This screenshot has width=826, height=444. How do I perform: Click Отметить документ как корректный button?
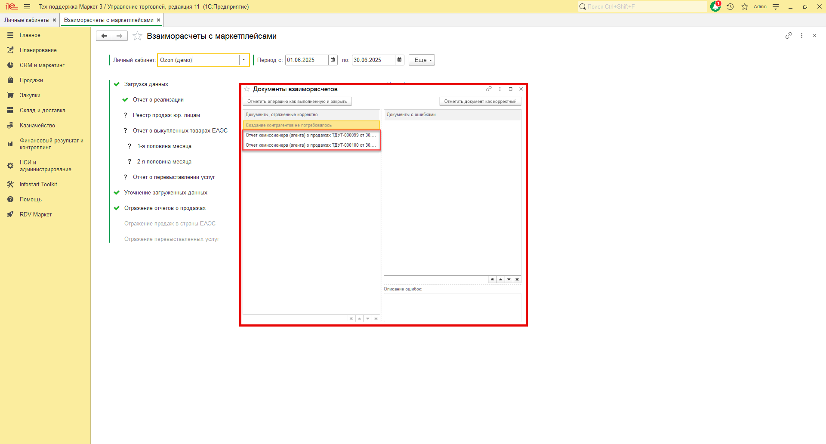click(x=480, y=102)
